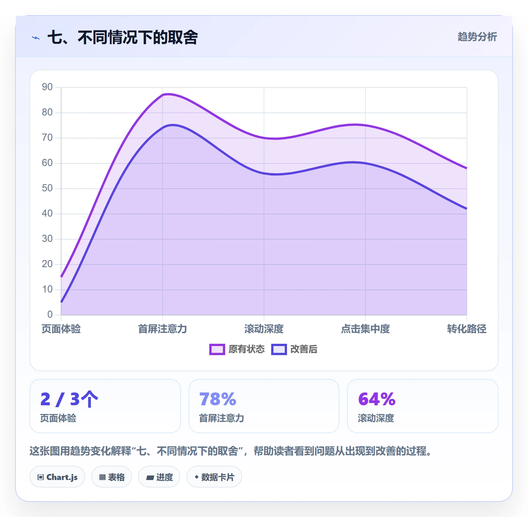Toggle the 改善后 legend swatch
The image size is (528, 517).
tap(279, 349)
